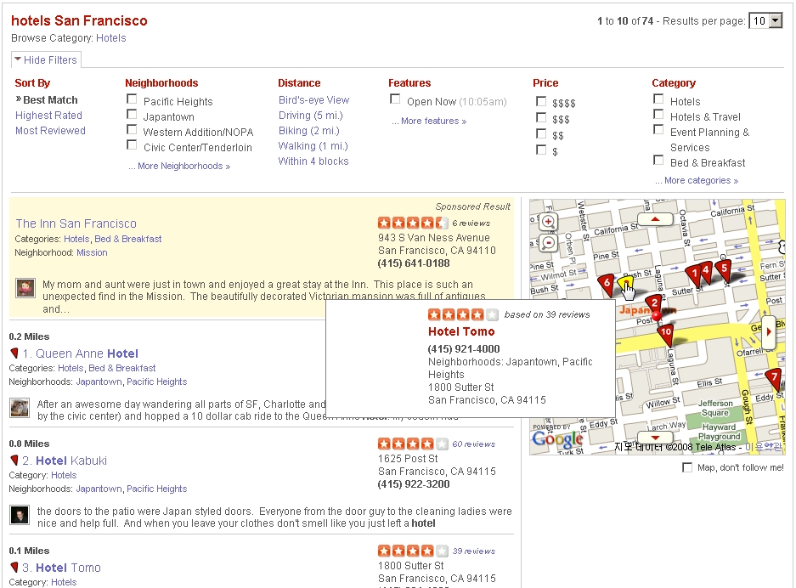Viewport: 796px width, 588px height.
Task: Expand More Neighborhoods list
Action: point(179,166)
